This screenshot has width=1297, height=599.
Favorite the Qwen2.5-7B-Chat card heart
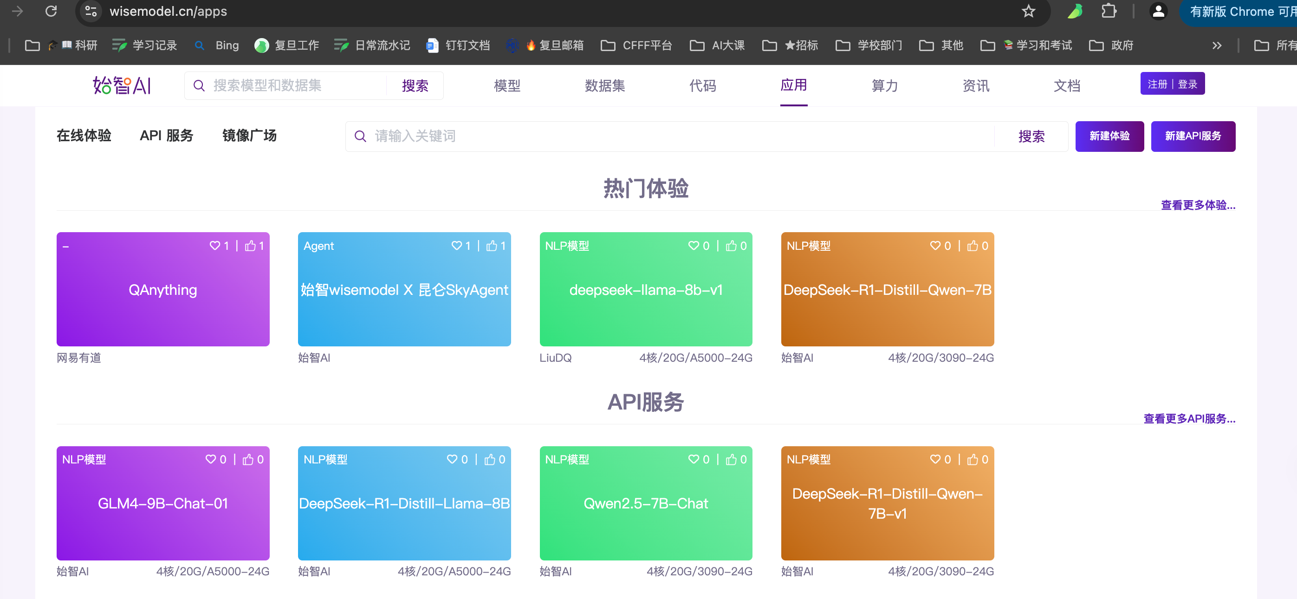(694, 459)
